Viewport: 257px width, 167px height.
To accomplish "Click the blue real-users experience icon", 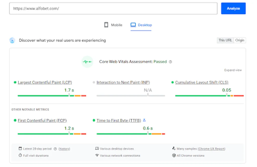I will click(12, 40).
